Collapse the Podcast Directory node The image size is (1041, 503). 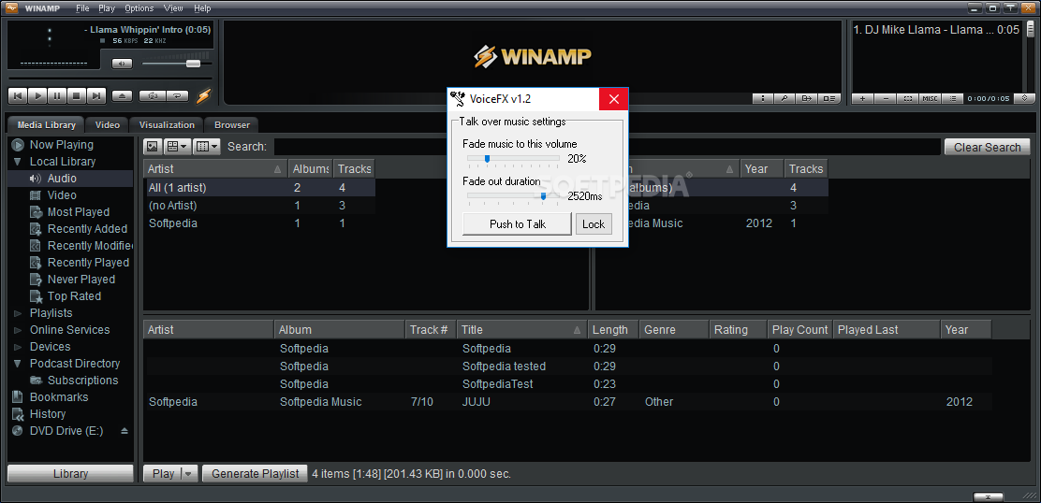coord(17,364)
